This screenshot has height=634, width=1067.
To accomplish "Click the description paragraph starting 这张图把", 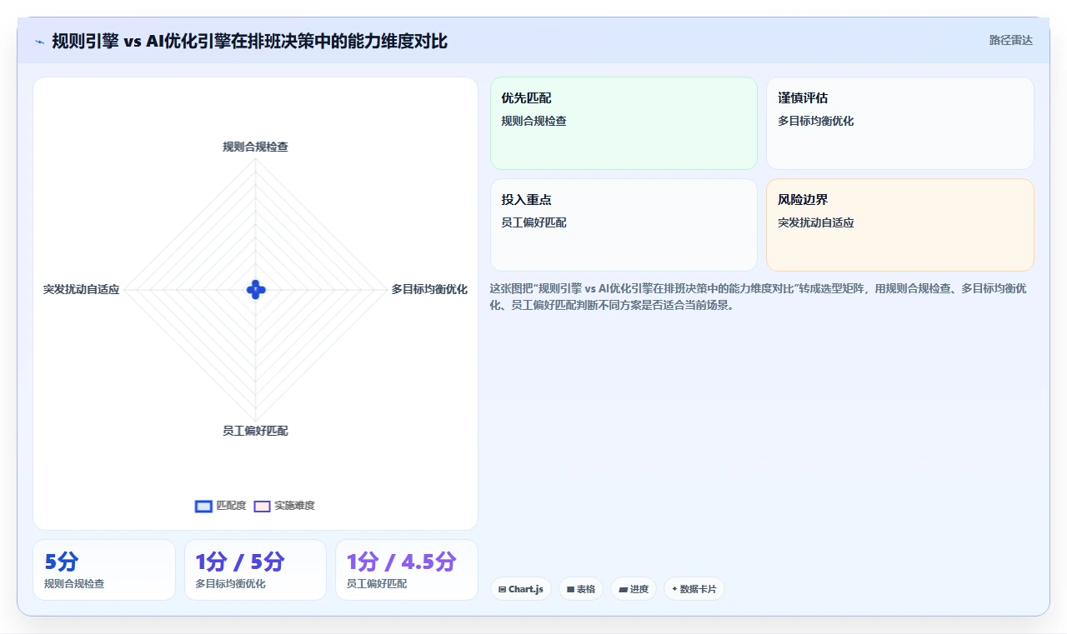I will tap(759, 297).
